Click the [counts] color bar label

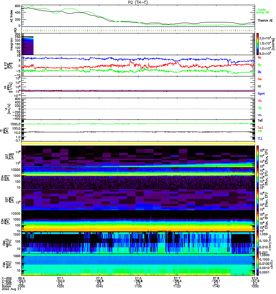click(x=273, y=44)
